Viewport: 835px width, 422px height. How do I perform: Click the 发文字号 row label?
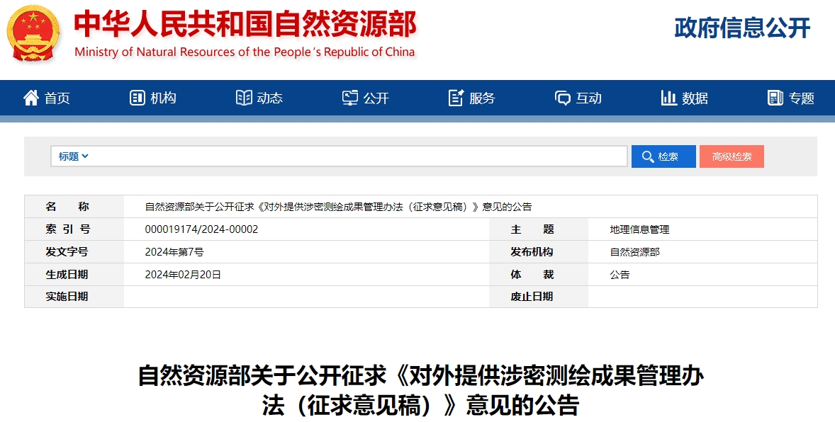click(67, 251)
